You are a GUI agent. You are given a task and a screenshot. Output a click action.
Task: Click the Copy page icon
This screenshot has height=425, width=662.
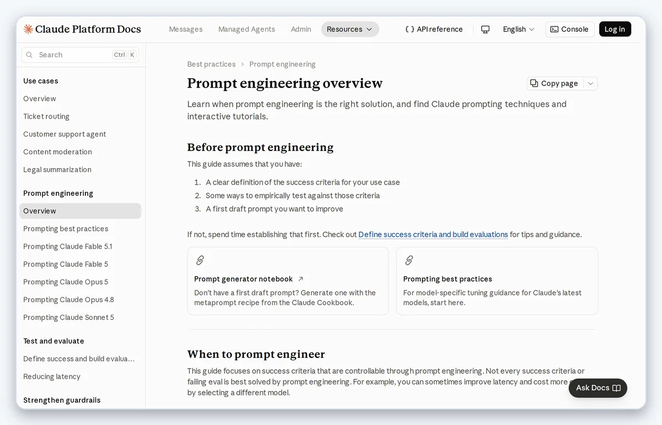click(534, 83)
